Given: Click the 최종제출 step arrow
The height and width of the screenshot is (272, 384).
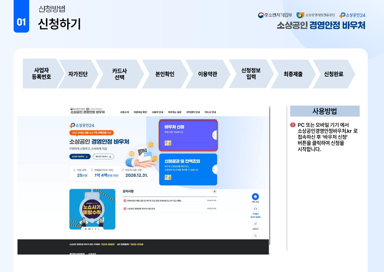Looking at the screenshot, I should pos(293,74).
